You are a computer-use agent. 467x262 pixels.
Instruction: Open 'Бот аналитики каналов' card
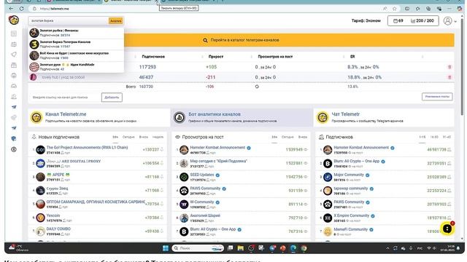coord(242,117)
